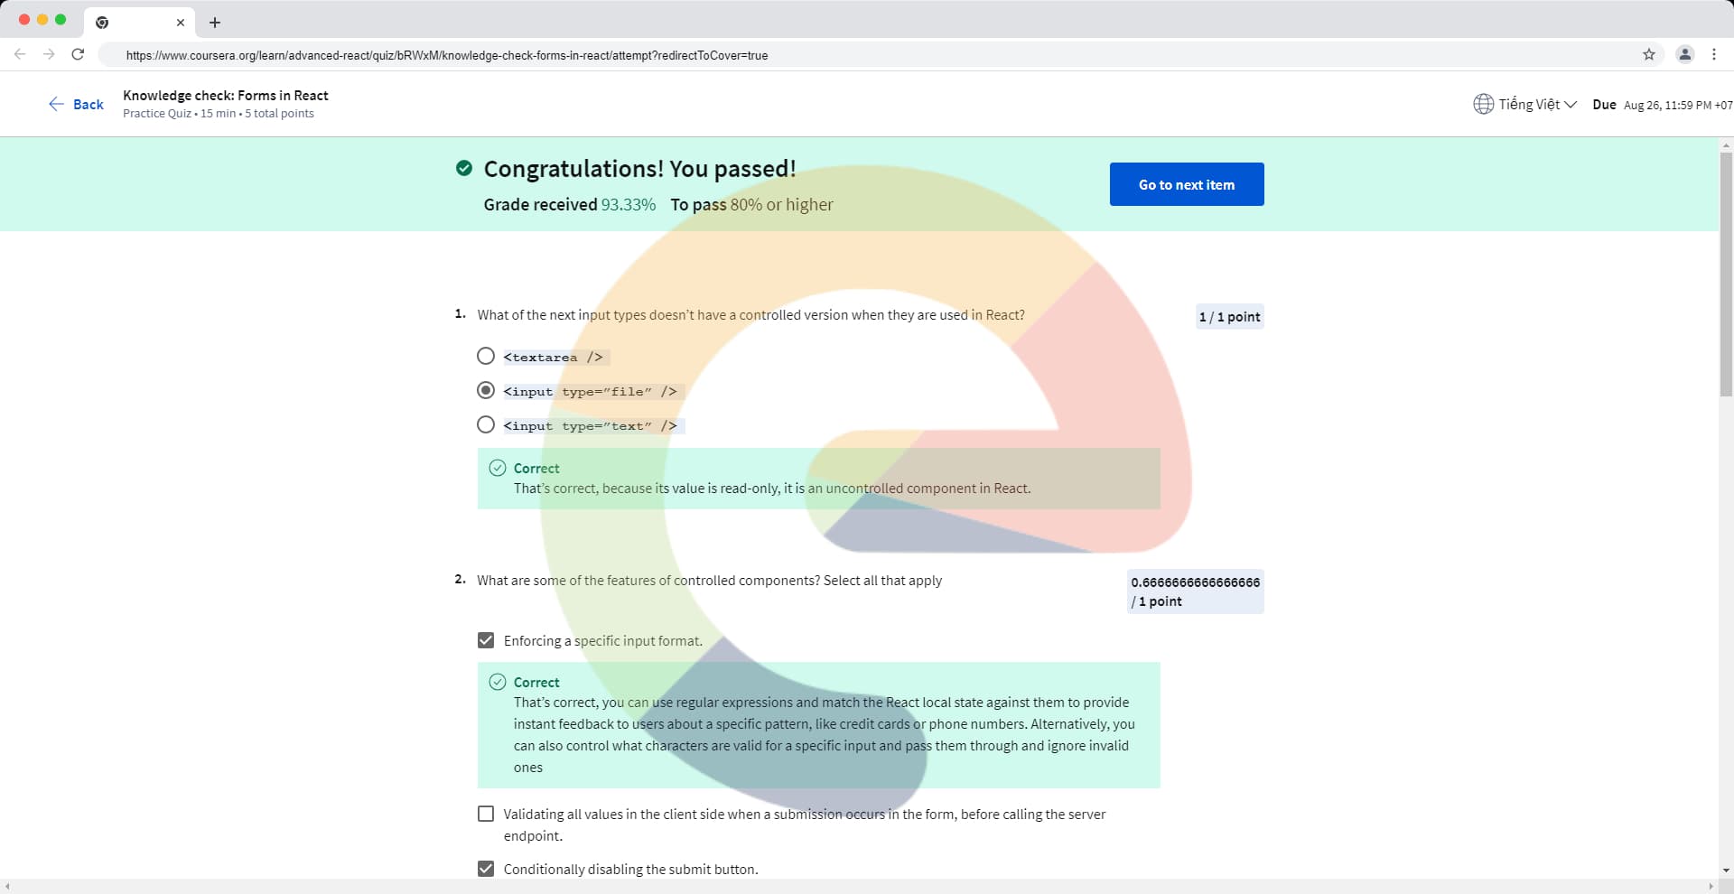Click the Go to next item button
This screenshot has width=1734, height=894.
tap(1186, 184)
